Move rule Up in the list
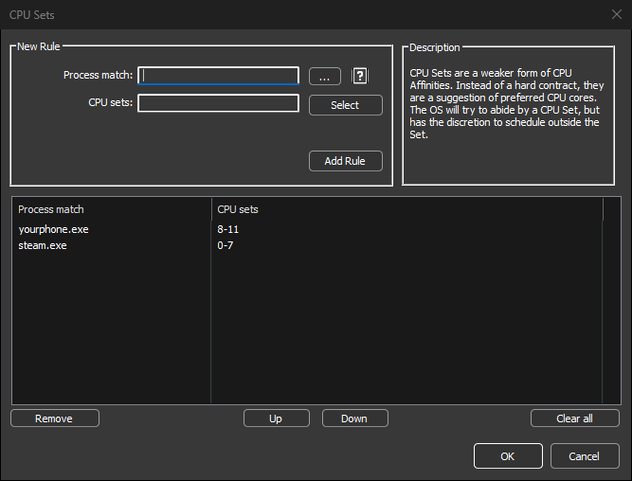632x481 pixels. coord(277,419)
